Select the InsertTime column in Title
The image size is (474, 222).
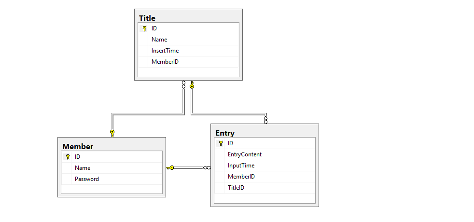coord(165,51)
